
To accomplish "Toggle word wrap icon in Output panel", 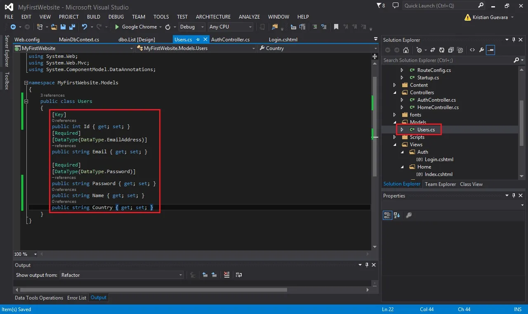I will pyautogui.click(x=238, y=275).
